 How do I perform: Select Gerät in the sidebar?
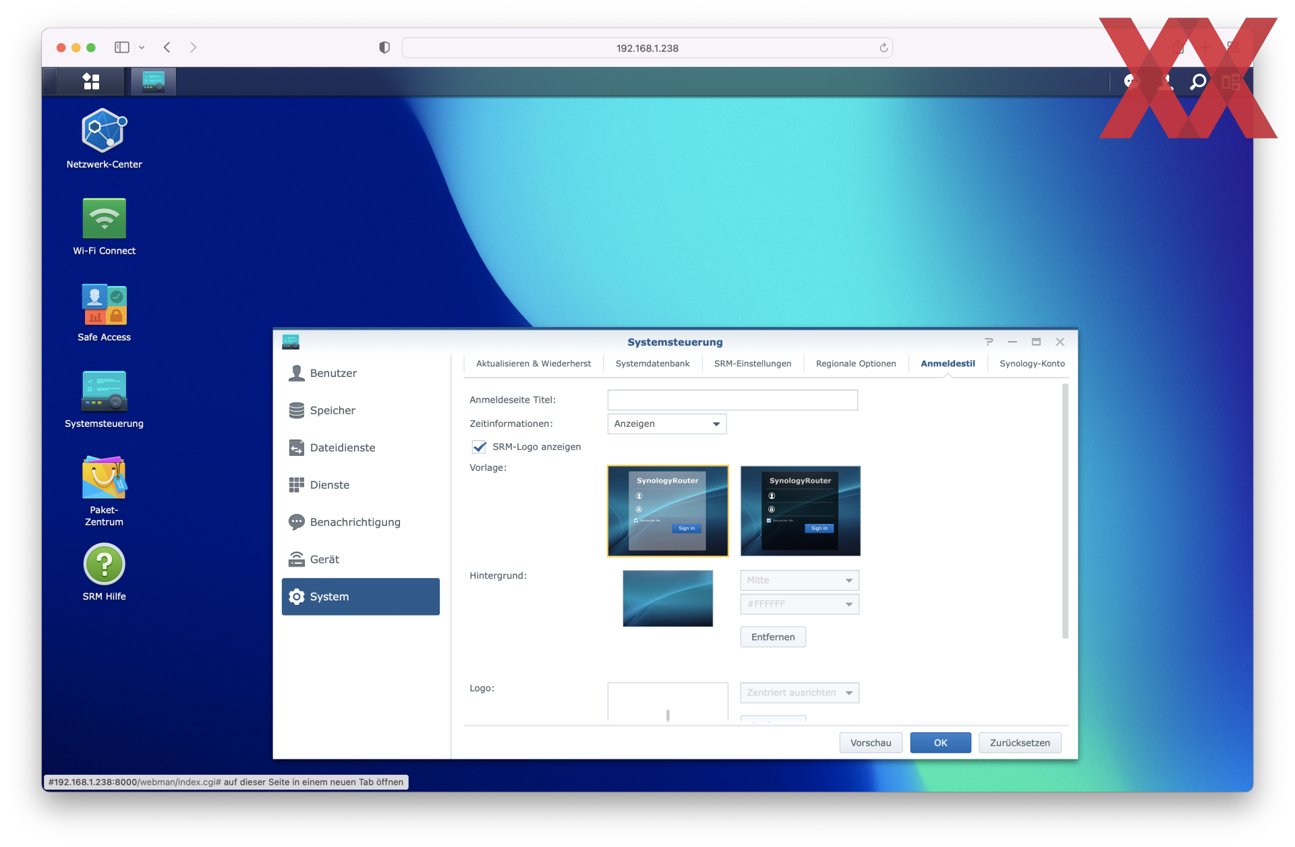click(361, 559)
